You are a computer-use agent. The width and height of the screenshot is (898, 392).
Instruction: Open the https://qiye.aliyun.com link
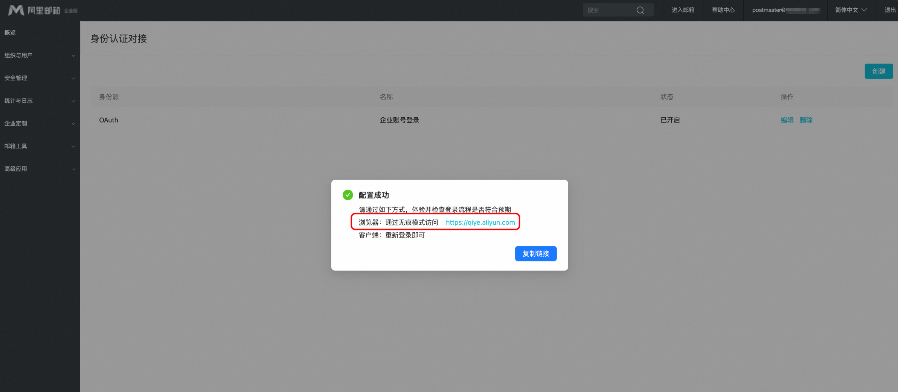(480, 222)
